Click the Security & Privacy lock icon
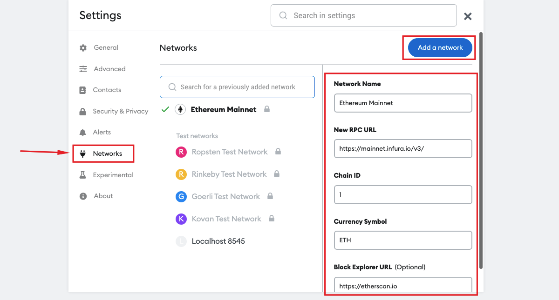Screen dimensions: 559x300 pos(83,112)
